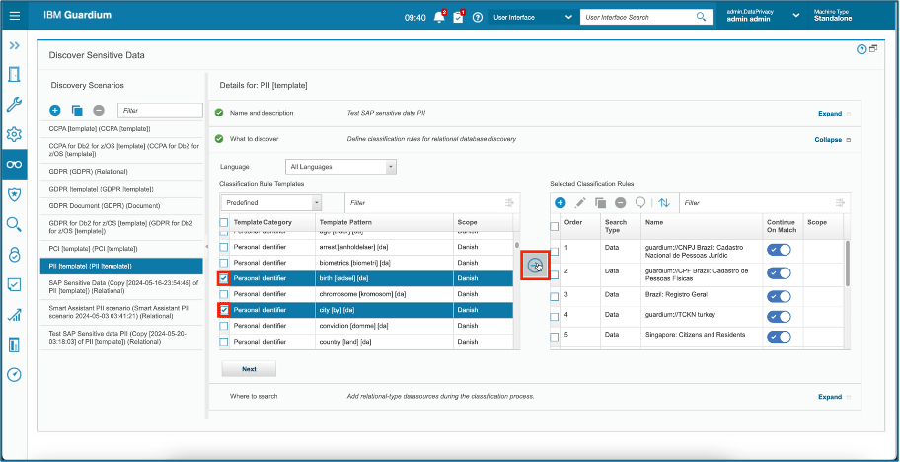900x462 pixels.
Task: Open the Reports chart icon in the sidebar
Action: (x=15, y=315)
